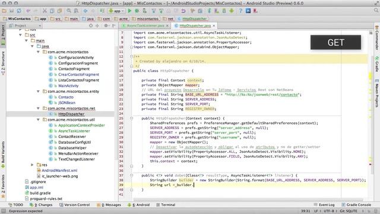This screenshot has height=214, width=380.
Task: Collapse the java folder
Action: pyautogui.click(x=32, y=46)
